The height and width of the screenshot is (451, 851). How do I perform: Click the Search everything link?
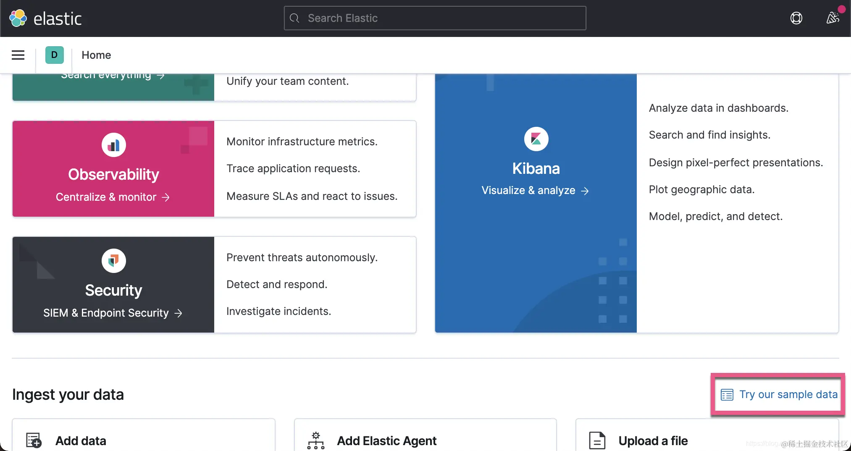(113, 75)
